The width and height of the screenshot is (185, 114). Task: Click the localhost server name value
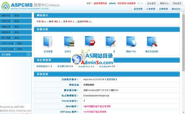pyautogui.click(x=101, y=90)
